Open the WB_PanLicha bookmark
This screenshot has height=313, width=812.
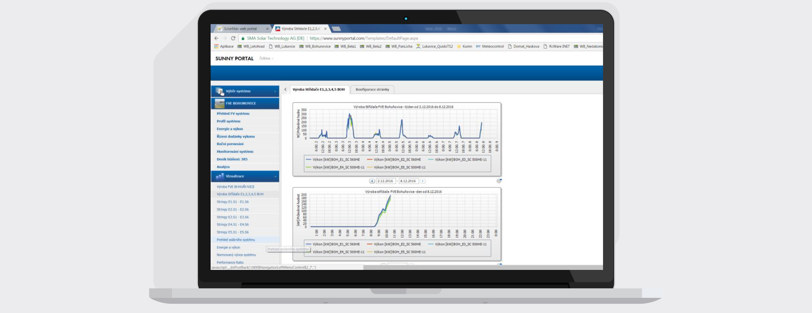pyautogui.click(x=399, y=46)
